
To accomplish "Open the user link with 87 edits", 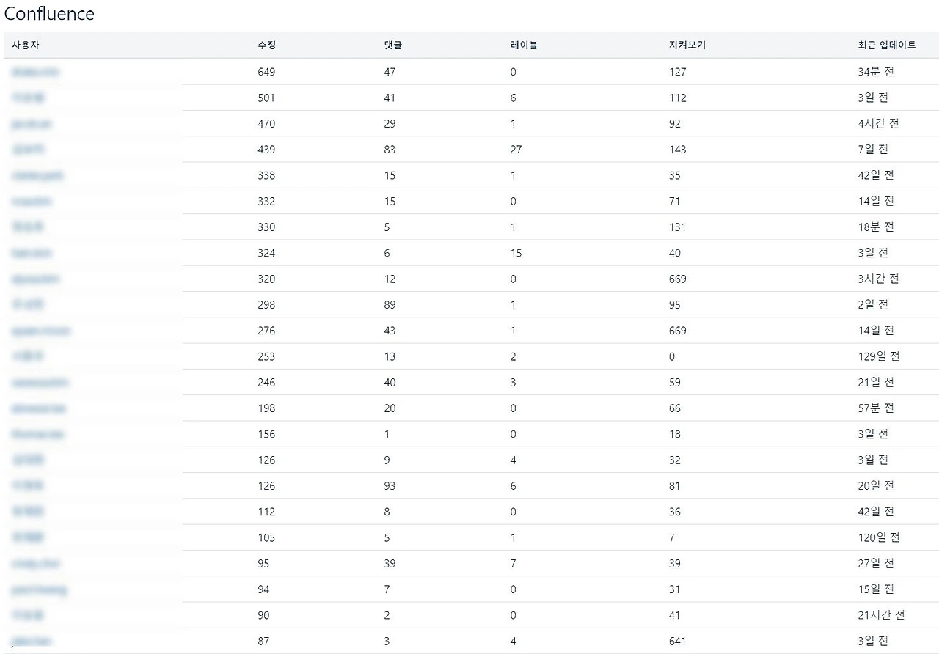I will pos(32,642).
